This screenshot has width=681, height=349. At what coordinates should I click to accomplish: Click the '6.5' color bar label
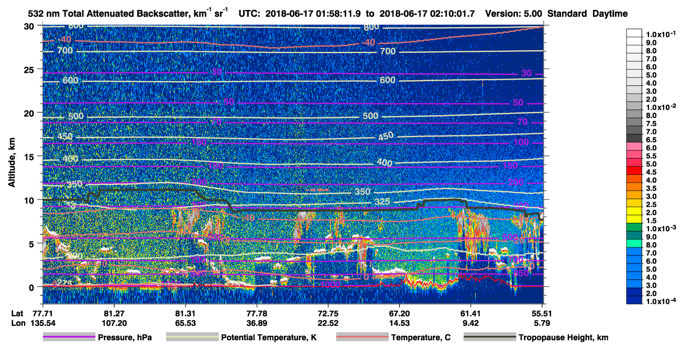[652, 140]
